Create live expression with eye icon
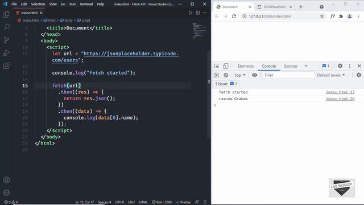The width and height of the screenshot is (364, 205). (254, 75)
